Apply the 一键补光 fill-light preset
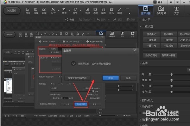Viewport: 190px width, 126px height. click(x=151, y=46)
